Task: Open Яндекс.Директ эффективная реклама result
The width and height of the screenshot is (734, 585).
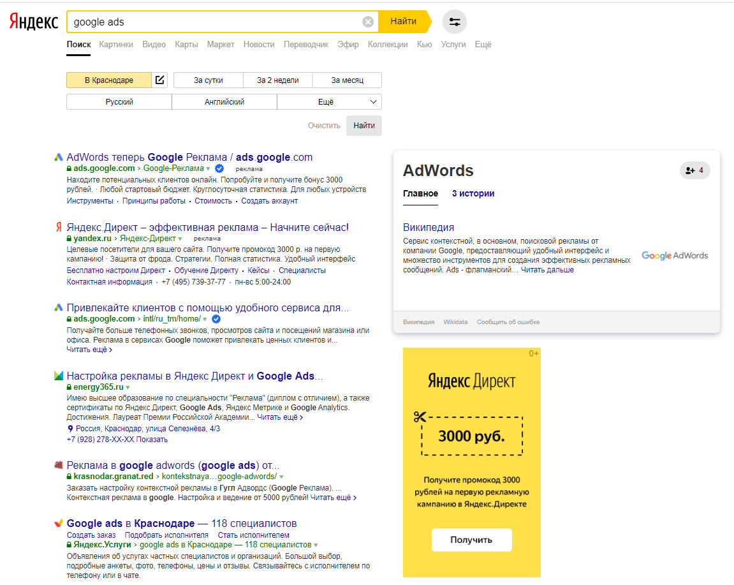Action: [207, 228]
